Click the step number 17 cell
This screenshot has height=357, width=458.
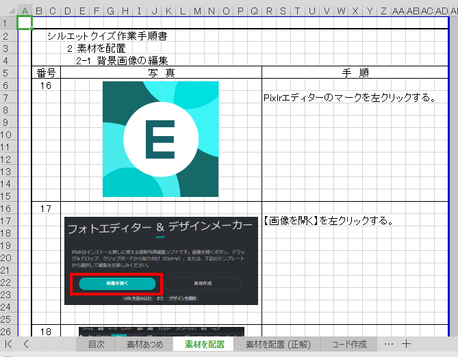(x=46, y=209)
